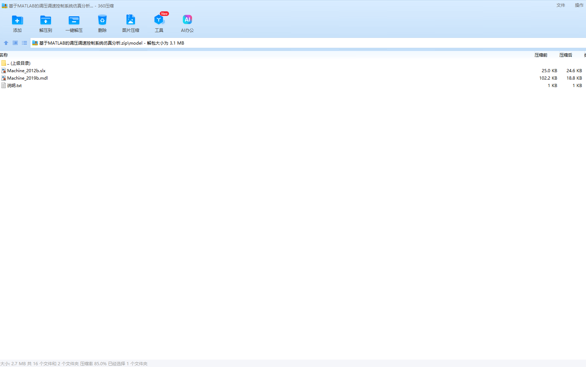This screenshot has height=367, width=586.
Task: Click the One-click Extract (一键解压) icon
Action: [x=74, y=20]
